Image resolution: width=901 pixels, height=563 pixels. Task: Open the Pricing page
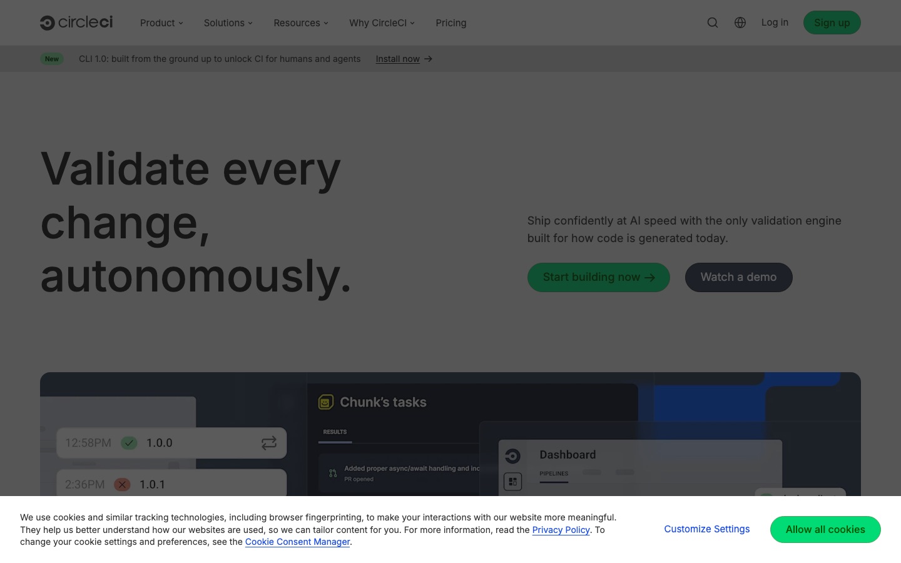coord(451,23)
